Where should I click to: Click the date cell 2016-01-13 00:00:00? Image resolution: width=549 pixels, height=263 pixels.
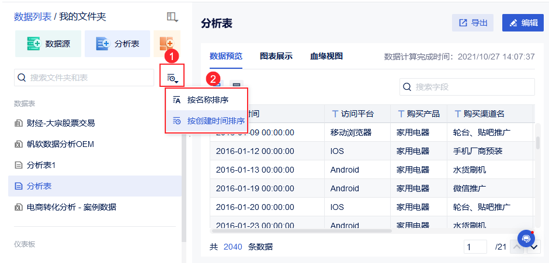pyautogui.click(x=267, y=170)
